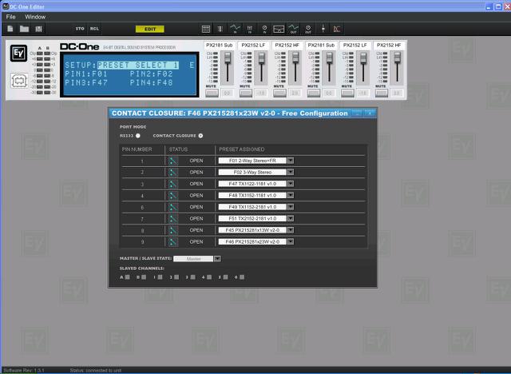Screen dimensions: 511x374
Task: Open the Master/Slave State dropdown
Action: (x=217, y=258)
